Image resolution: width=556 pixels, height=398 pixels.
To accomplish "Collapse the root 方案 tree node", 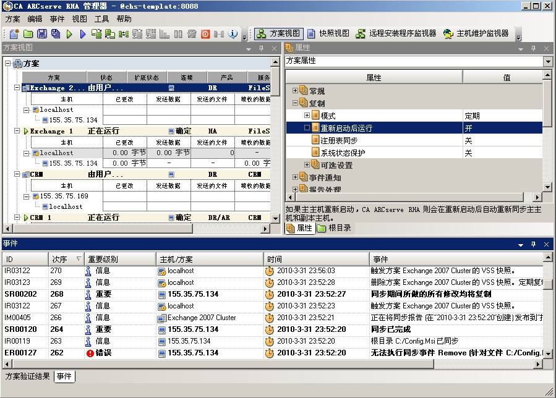I will pos(7,64).
